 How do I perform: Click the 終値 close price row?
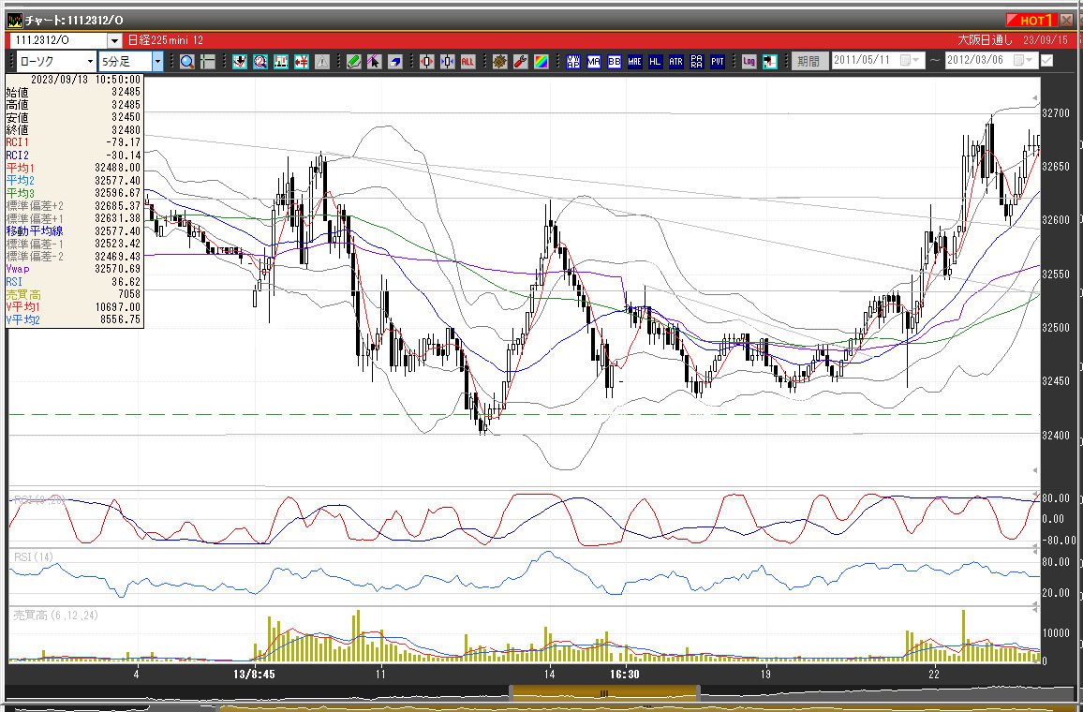(74, 130)
